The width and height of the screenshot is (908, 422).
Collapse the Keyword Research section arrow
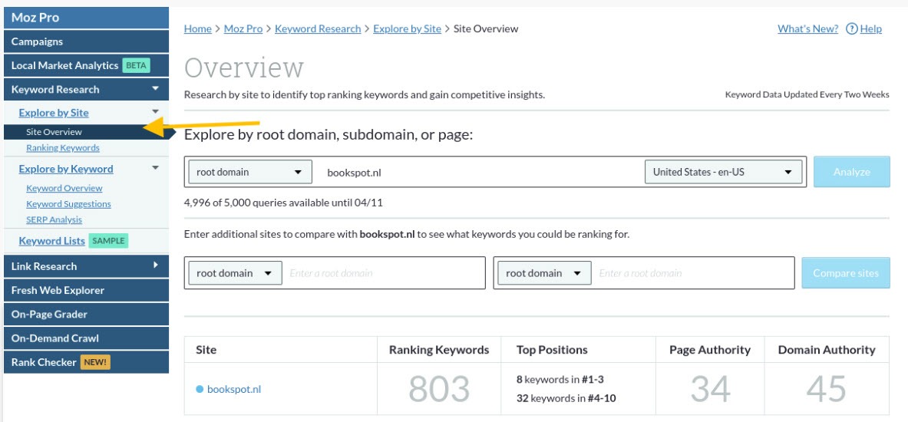(156, 89)
